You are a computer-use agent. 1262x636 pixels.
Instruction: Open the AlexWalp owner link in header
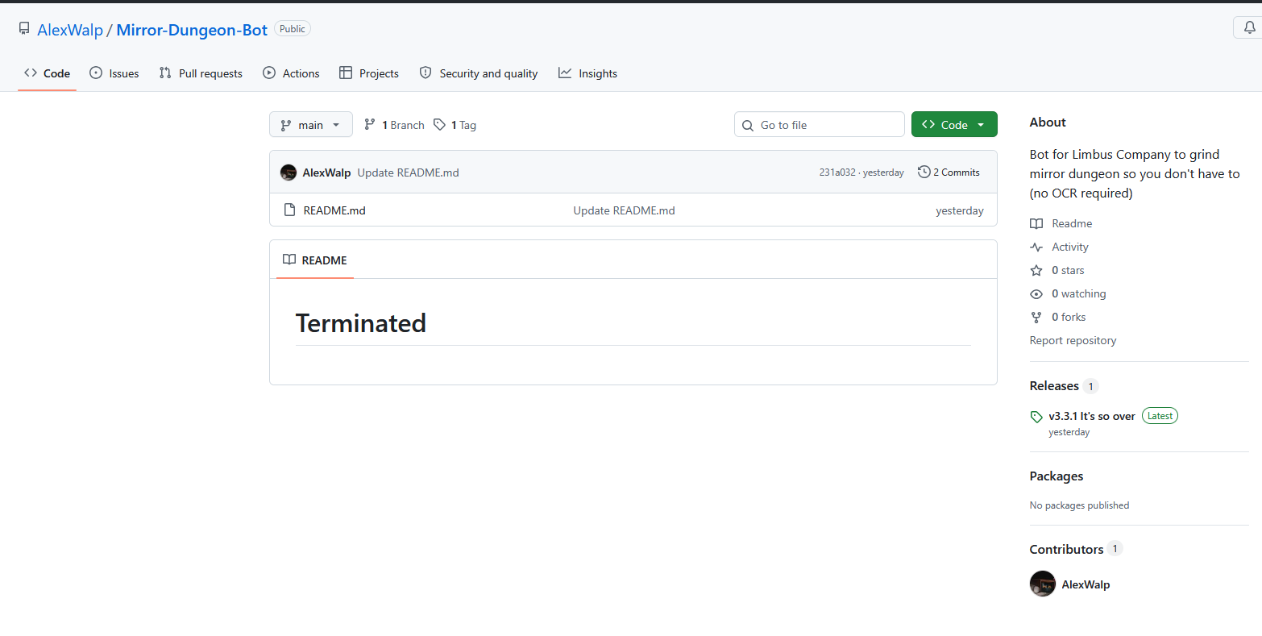coord(70,30)
